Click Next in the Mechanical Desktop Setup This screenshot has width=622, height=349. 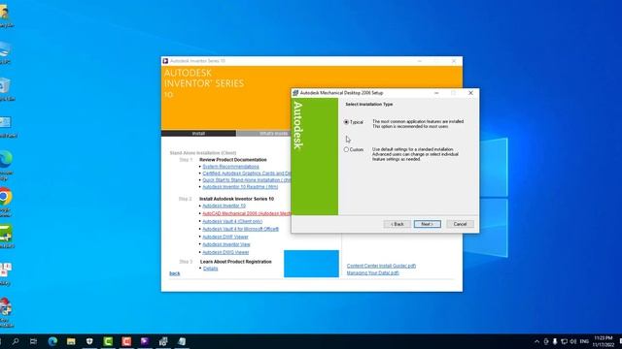tap(428, 224)
